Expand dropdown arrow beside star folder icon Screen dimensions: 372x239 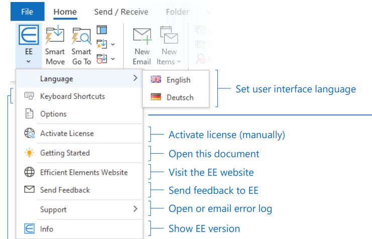(x=113, y=44)
